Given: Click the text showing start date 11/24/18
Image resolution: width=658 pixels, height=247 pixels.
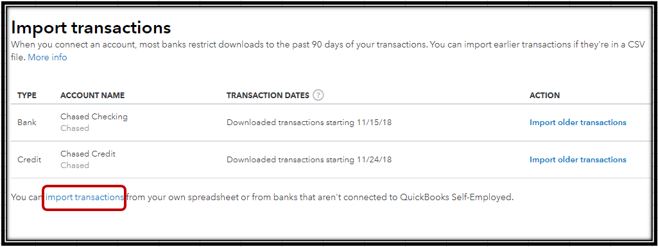Looking at the screenshot, I should point(309,160).
